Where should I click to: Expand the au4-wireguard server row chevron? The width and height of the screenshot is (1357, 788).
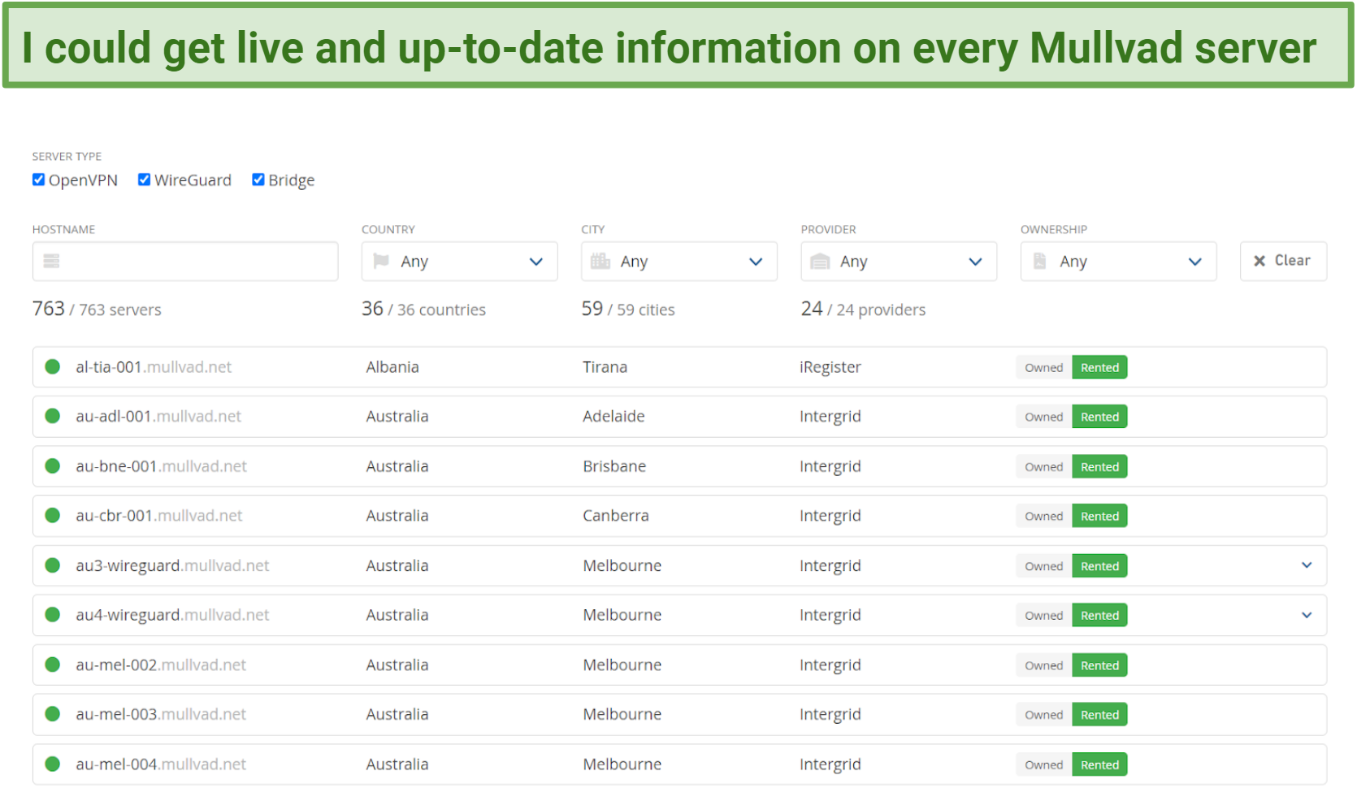click(1307, 615)
